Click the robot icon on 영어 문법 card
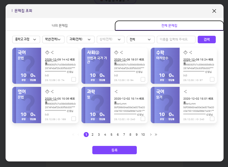This screenshot has height=167, width=228. click(47, 92)
